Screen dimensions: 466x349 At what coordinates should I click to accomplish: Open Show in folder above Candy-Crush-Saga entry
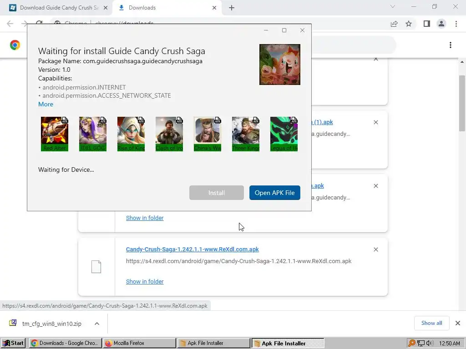pos(145,218)
